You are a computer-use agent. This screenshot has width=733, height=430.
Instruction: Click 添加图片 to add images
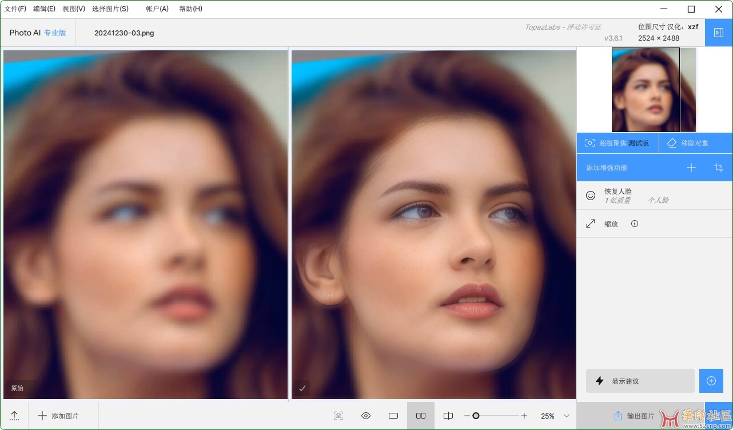tap(58, 416)
